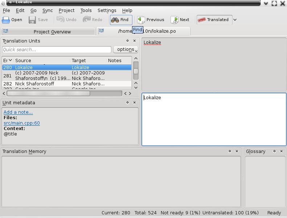Go to Previous translation unit

coord(151,20)
